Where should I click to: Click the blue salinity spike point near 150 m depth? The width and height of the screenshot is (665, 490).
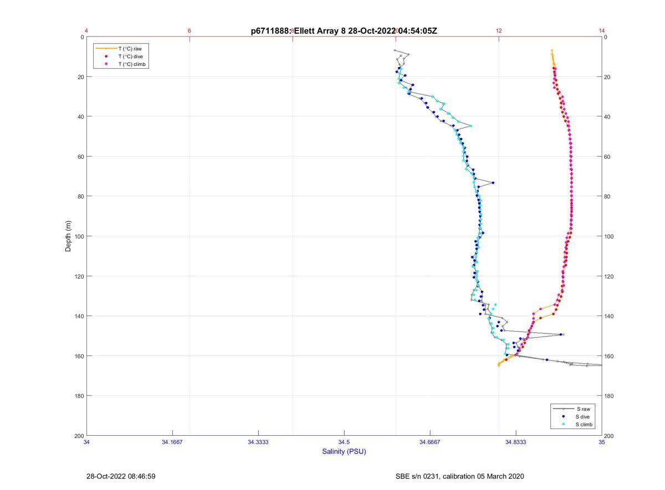pos(561,334)
